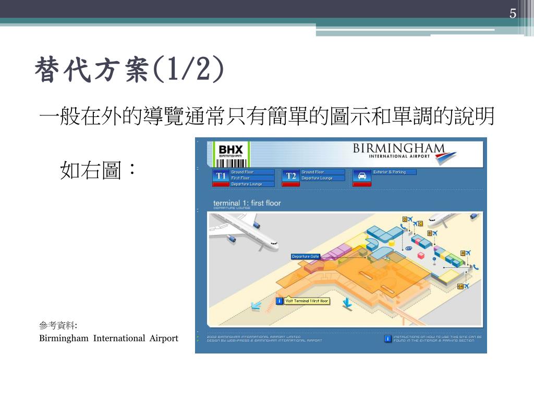The image size is (534, 401).
Task: Click the blue left-pointing arrow on map
Action: click(x=256, y=305)
